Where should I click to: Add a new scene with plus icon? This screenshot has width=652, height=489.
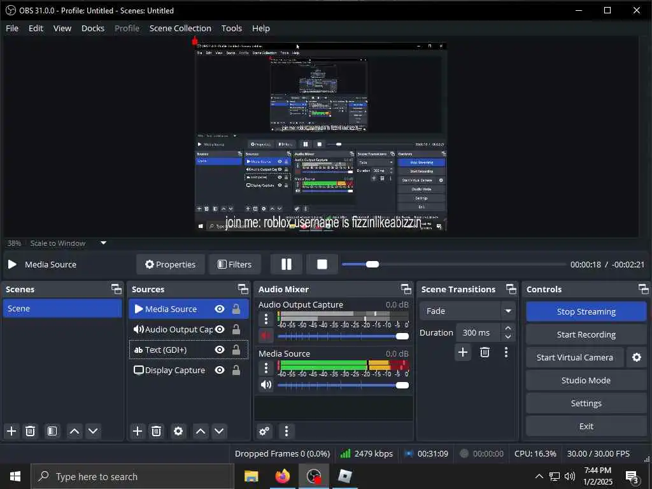tap(11, 431)
